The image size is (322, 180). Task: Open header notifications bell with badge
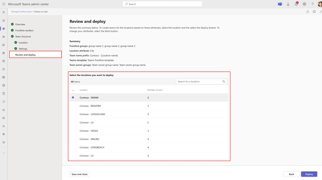[x=296, y=4]
